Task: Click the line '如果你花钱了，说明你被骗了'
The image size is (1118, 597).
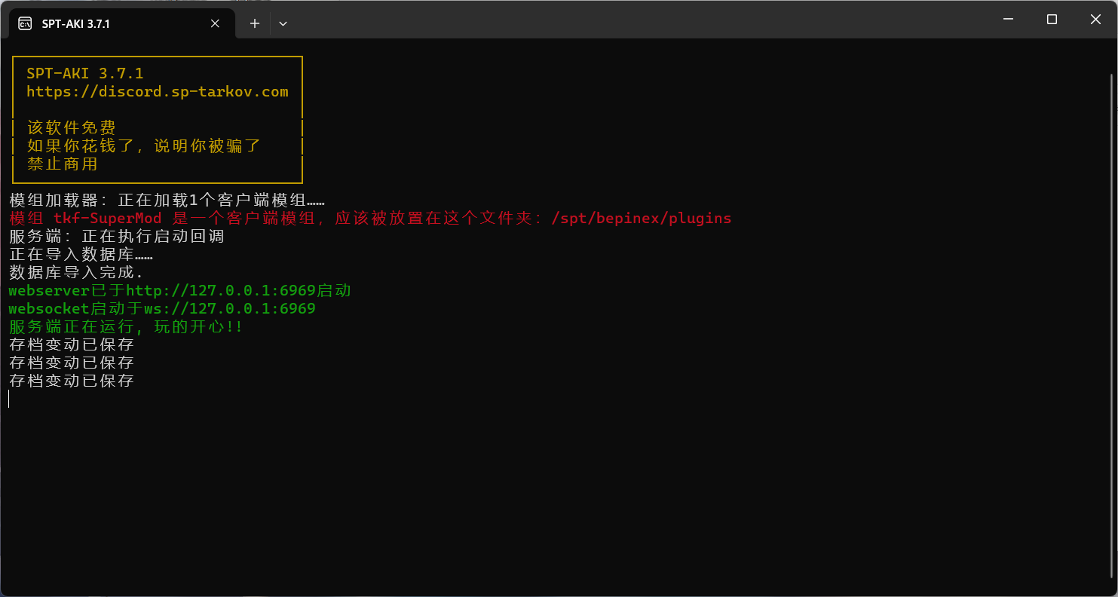Action: [x=144, y=146]
